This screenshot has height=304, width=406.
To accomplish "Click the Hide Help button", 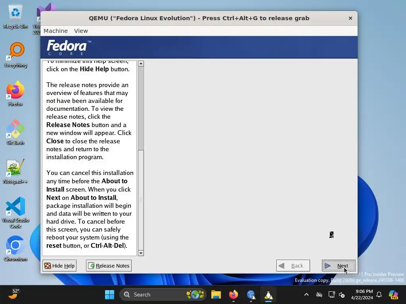I will (59, 266).
